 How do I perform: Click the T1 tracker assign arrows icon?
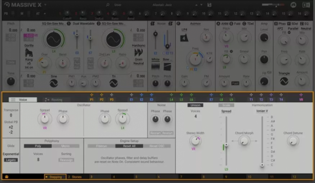(x=251, y=95)
